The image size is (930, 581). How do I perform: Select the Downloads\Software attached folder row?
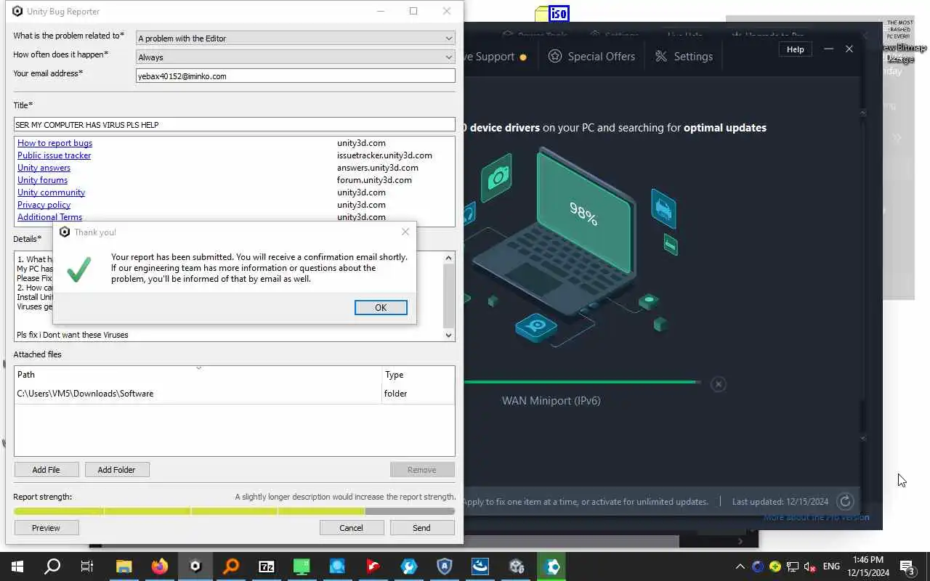pos(234,394)
